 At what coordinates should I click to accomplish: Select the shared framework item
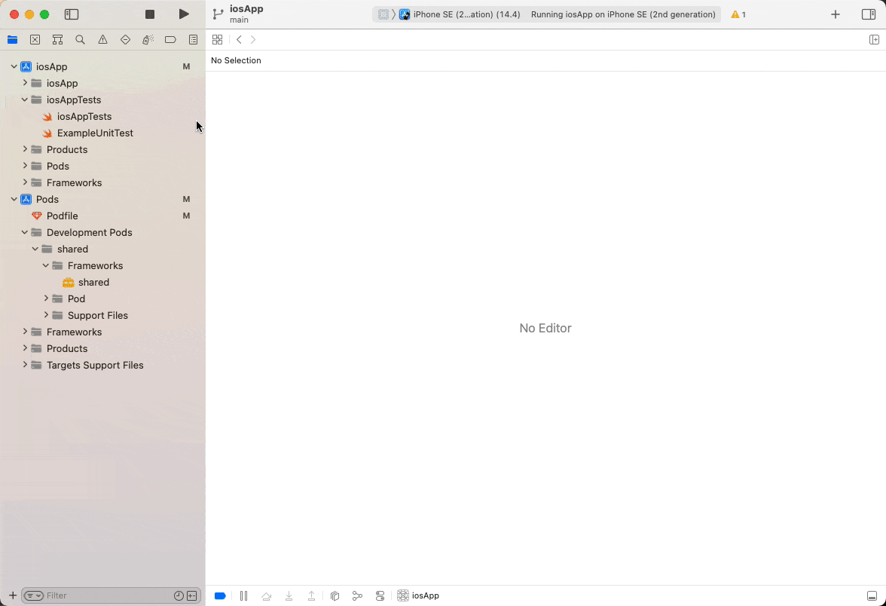pos(93,282)
